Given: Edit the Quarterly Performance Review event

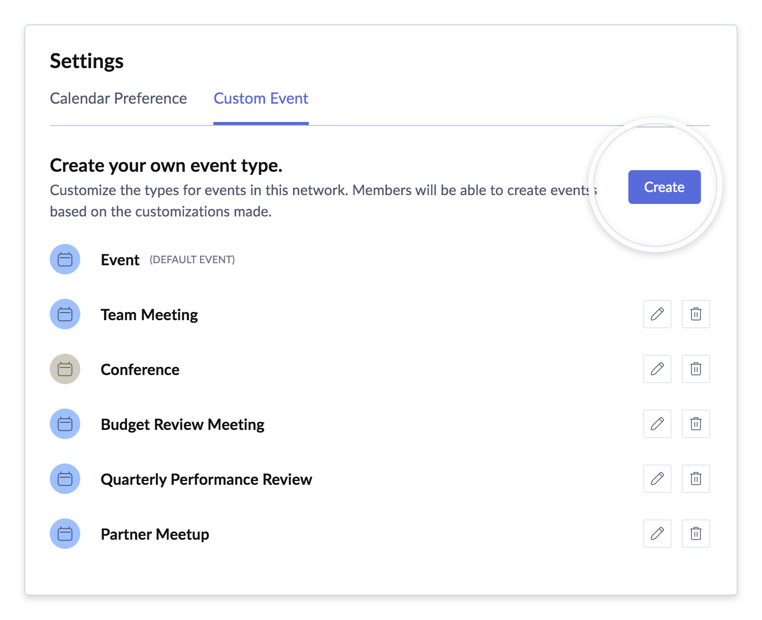Looking at the screenshot, I should coord(657,479).
